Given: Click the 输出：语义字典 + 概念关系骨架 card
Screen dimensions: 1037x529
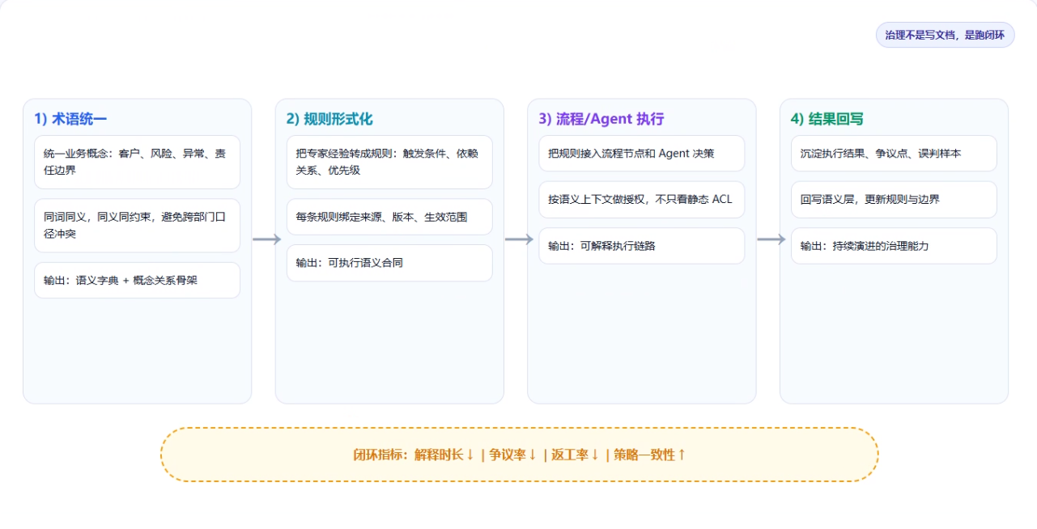Looking at the screenshot, I should [138, 280].
